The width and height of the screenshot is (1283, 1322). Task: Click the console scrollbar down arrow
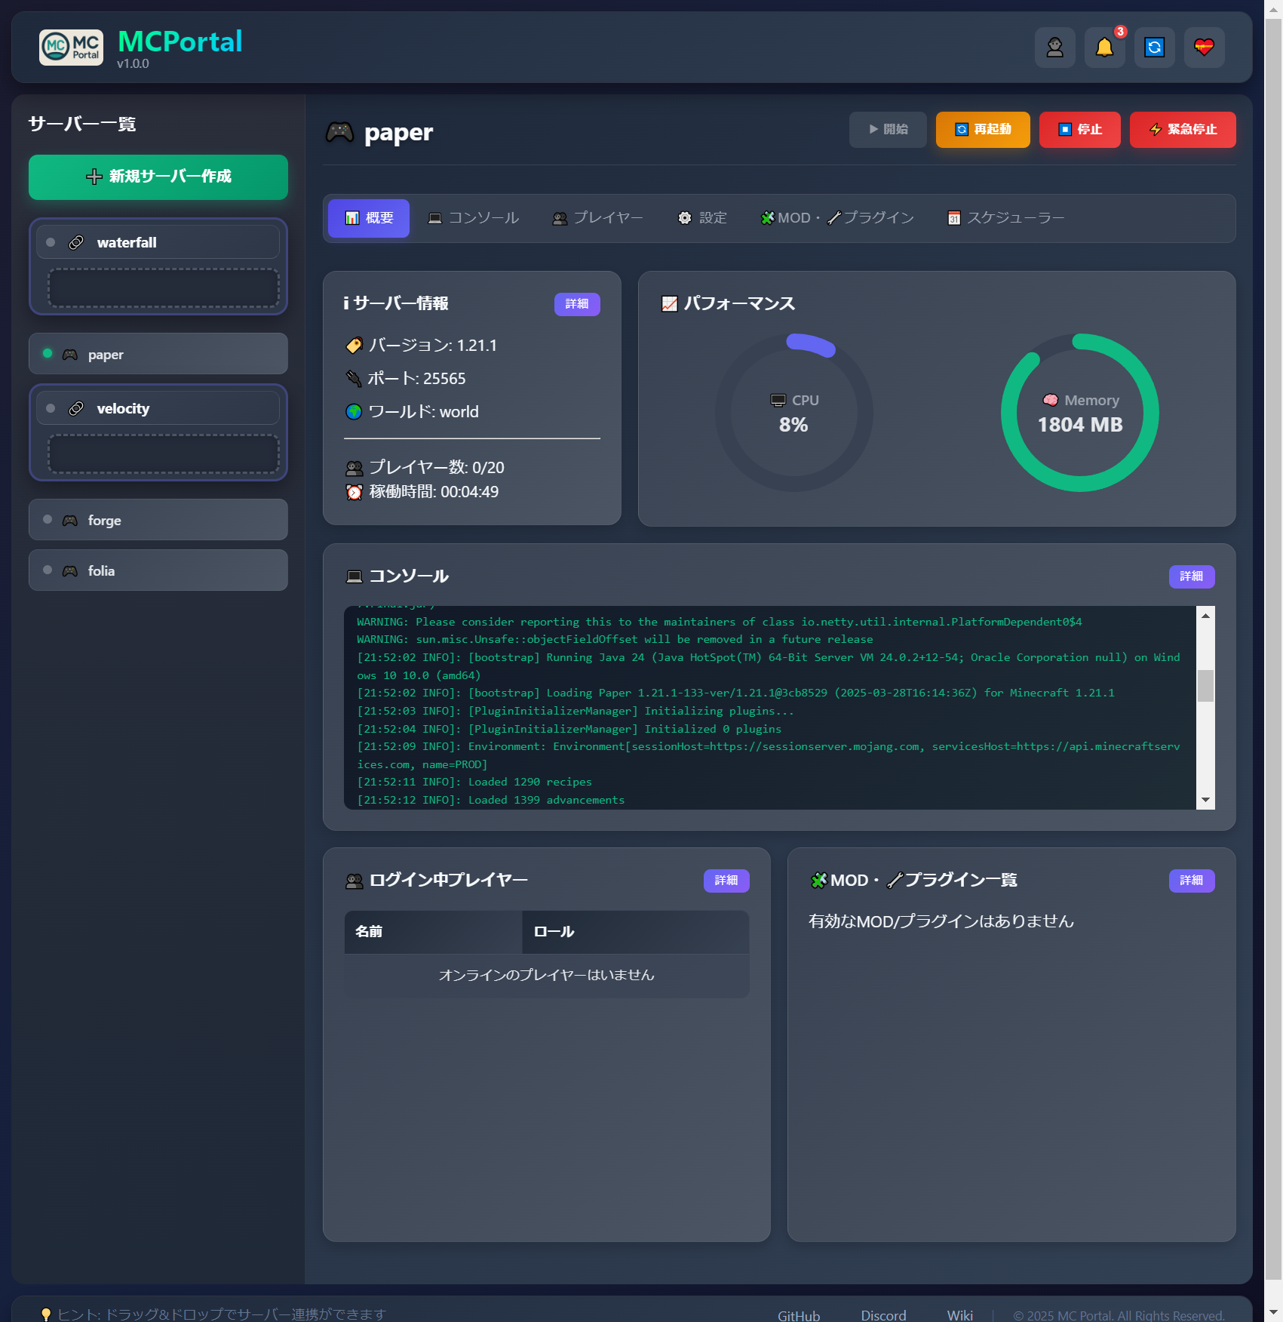pos(1206,799)
